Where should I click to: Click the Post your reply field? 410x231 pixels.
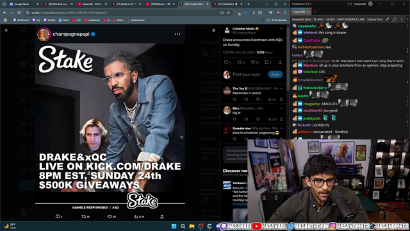point(246,74)
